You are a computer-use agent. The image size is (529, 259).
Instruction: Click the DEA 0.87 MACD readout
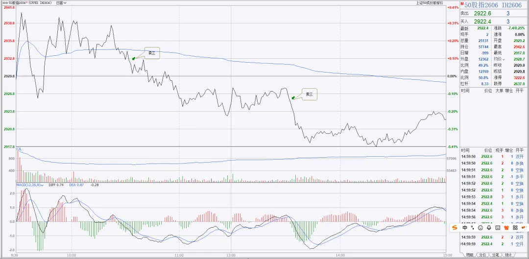tap(76, 185)
